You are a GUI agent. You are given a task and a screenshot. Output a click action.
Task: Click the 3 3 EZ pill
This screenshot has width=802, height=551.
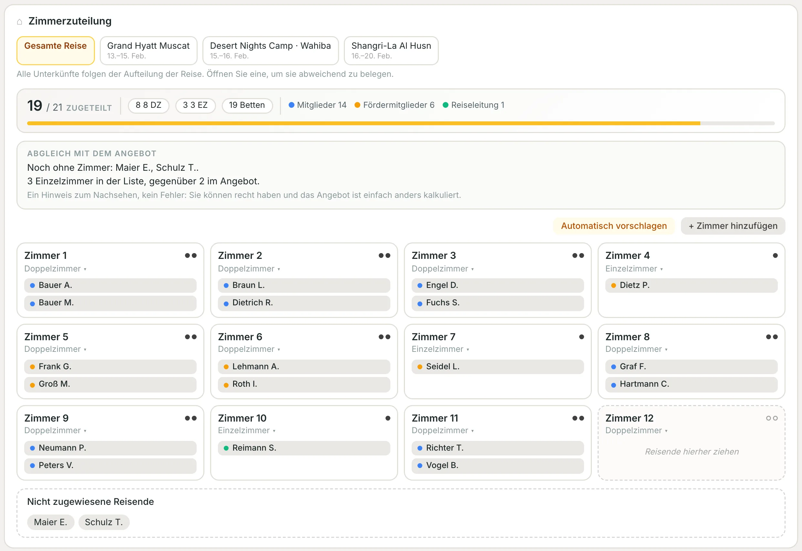click(x=195, y=105)
